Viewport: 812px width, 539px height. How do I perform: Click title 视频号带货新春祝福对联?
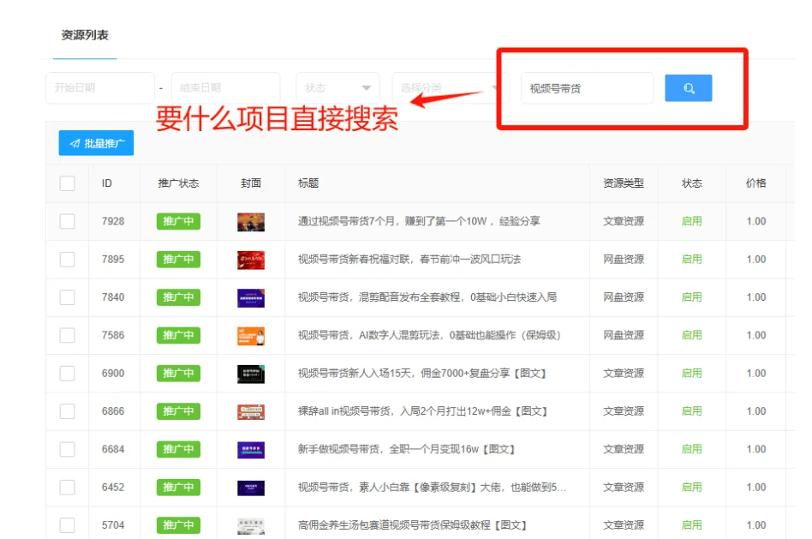[409, 259]
